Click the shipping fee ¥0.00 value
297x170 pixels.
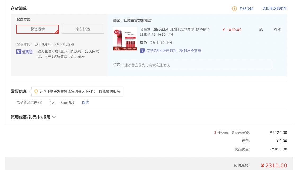click(x=282, y=141)
